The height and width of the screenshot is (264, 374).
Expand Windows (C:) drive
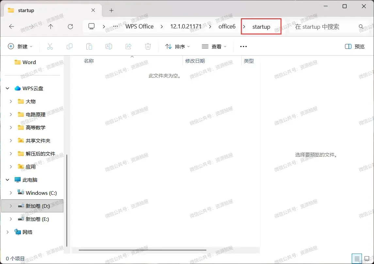[x=11, y=193]
